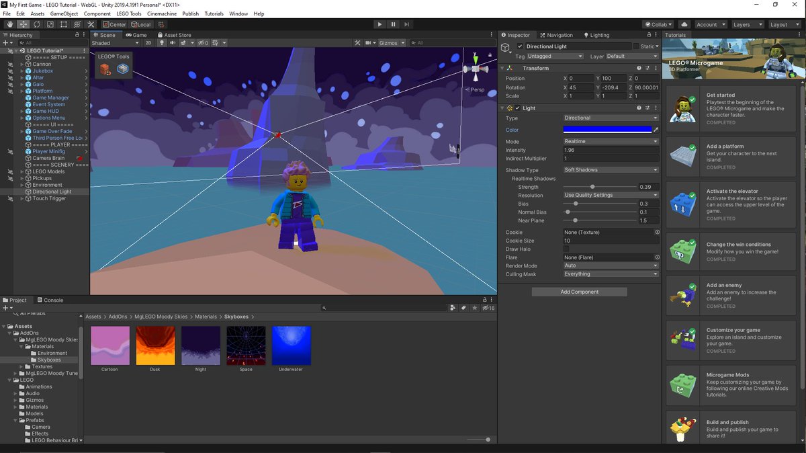Switch to the Asset Store tab
Viewport: 806px width, 453px height.
(174, 35)
